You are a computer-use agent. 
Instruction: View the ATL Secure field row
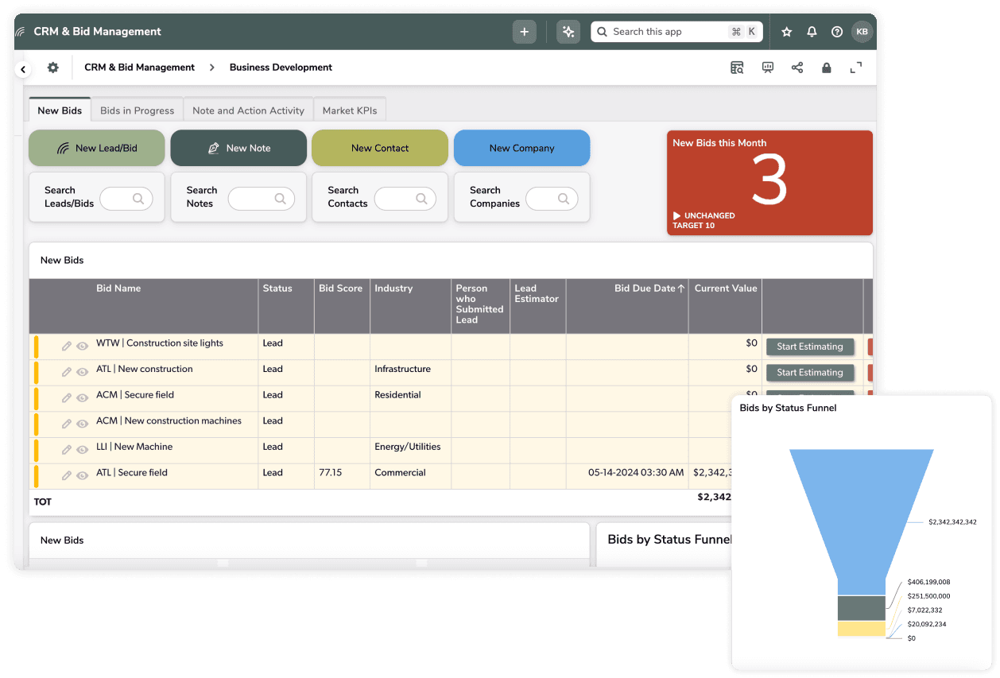pyautogui.click(x=82, y=475)
